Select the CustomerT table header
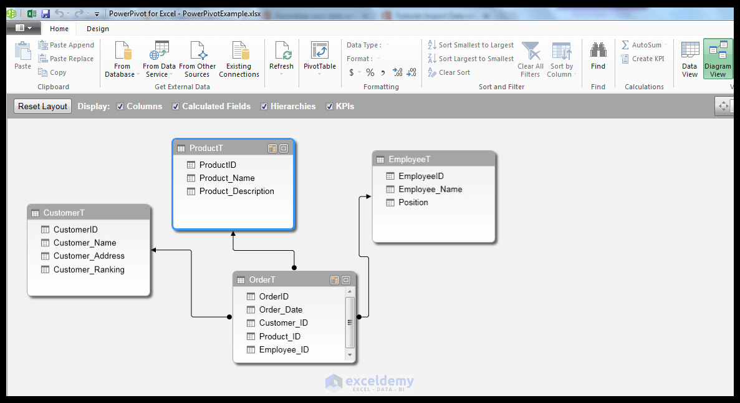The height and width of the screenshot is (403, 740). point(89,213)
